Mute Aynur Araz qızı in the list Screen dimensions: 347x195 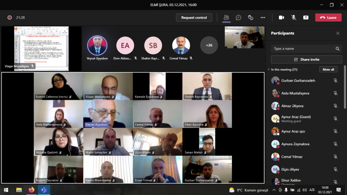pyautogui.click(x=335, y=131)
